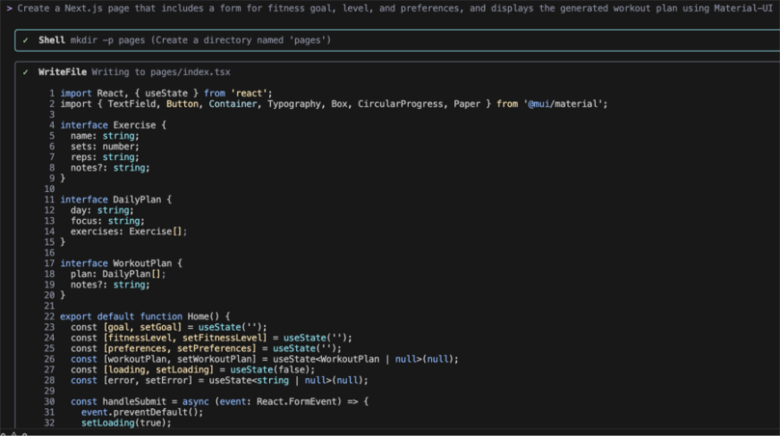Select the WriteFile tool label
This screenshot has width=780, height=436.
[x=63, y=72]
